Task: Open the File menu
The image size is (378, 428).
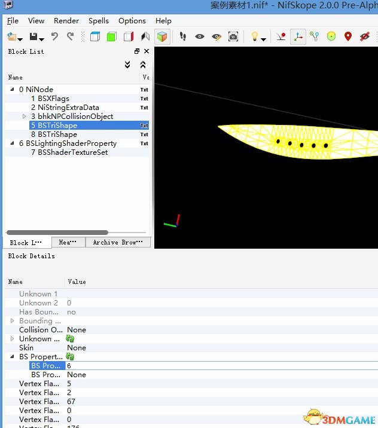Action: [x=13, y=21]
